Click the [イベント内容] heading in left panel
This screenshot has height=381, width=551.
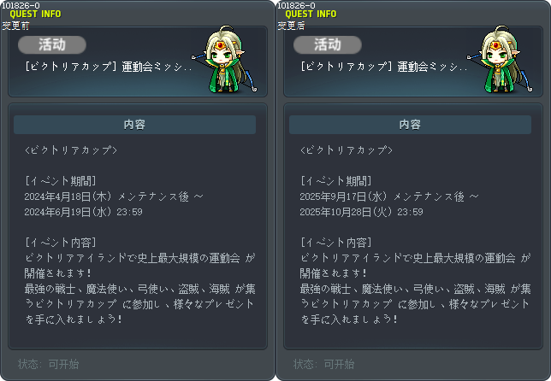pos(60,243)
